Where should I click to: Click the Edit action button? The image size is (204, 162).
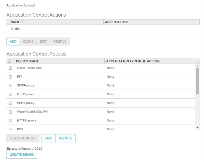(x=43, y=41)
